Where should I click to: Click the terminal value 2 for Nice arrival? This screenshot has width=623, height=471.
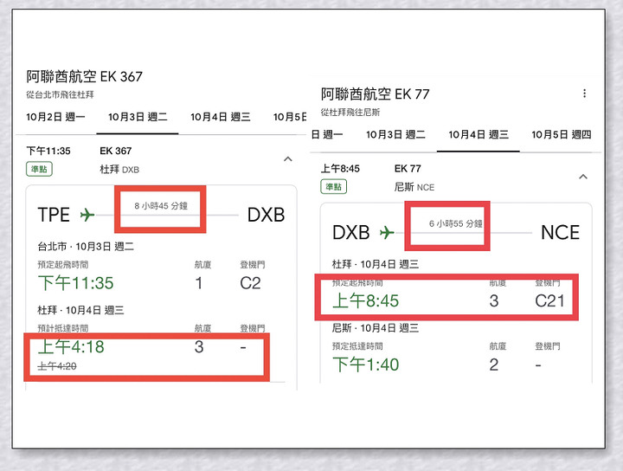(x=494, y=365)
